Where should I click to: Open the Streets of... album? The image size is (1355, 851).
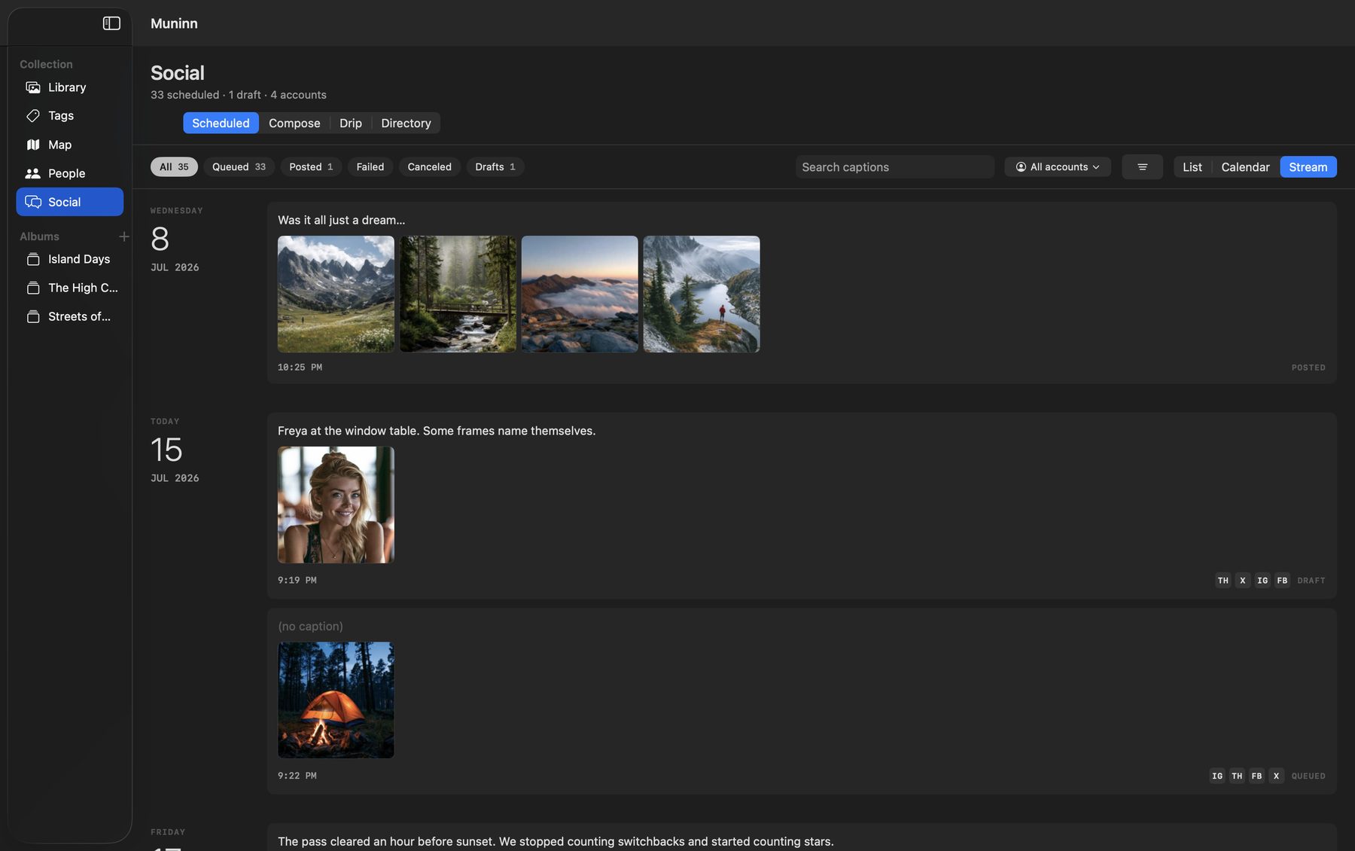coord(69,316)
